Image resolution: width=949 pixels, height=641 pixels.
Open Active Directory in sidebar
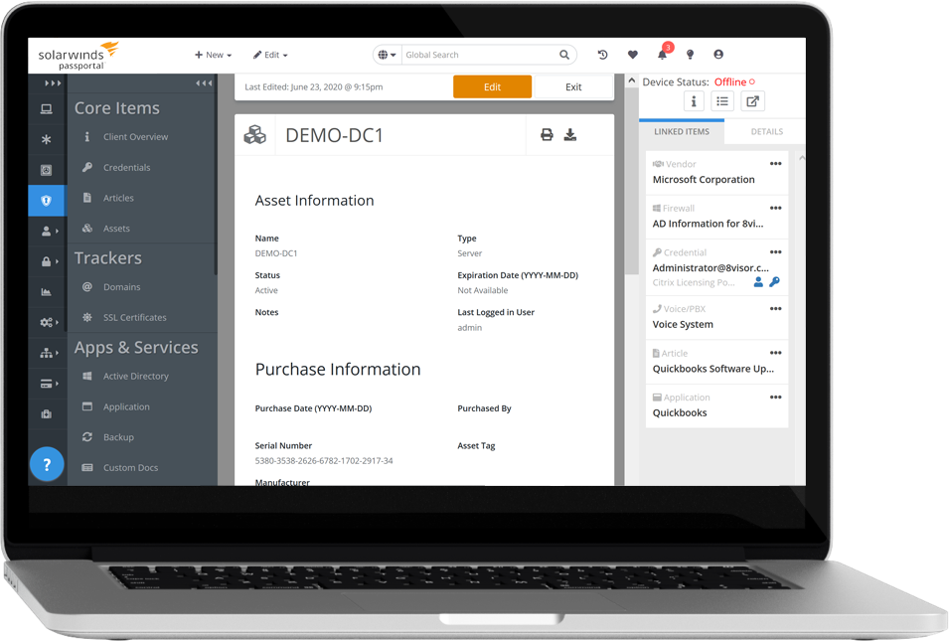point(135,376)
